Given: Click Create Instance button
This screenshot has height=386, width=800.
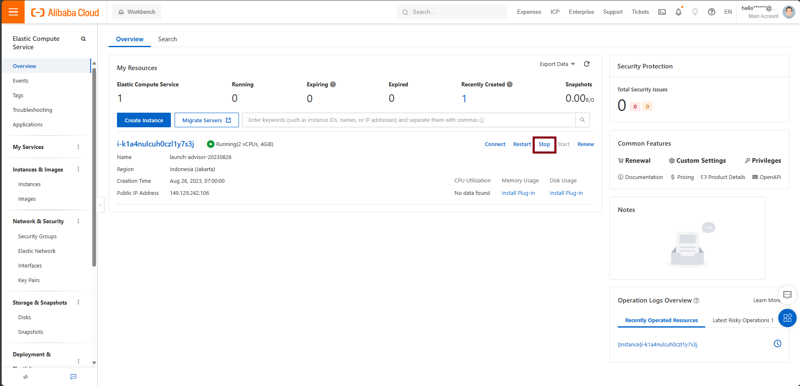Looking at the screenshot, I should coord(144,120).
